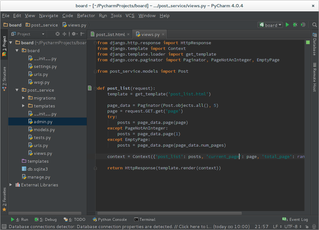Click the Database connections detector status message
The height and width of the screenshot is (230, 319).
tap(129, 226)
